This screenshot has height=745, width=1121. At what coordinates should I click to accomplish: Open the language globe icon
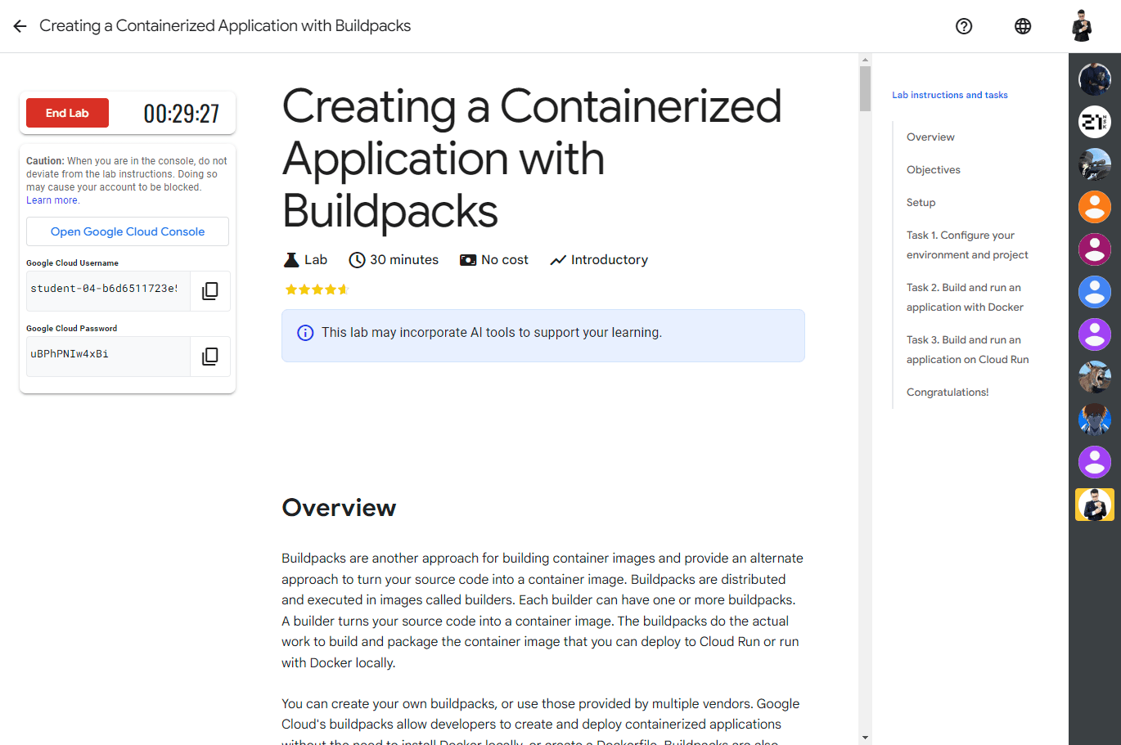(x=1023, y=26)
